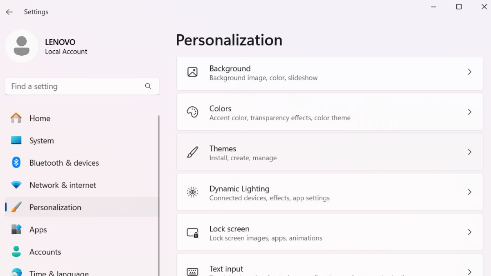This screenshot has width=491, height=276.
Task: Click 'Install, create, manage' description
Action: click(x=243, y=158)
